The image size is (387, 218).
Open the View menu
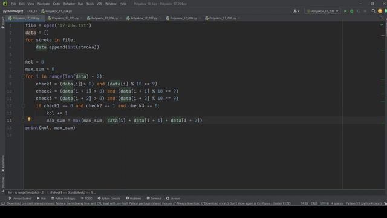pyautogui.click(x=31, y=4)
